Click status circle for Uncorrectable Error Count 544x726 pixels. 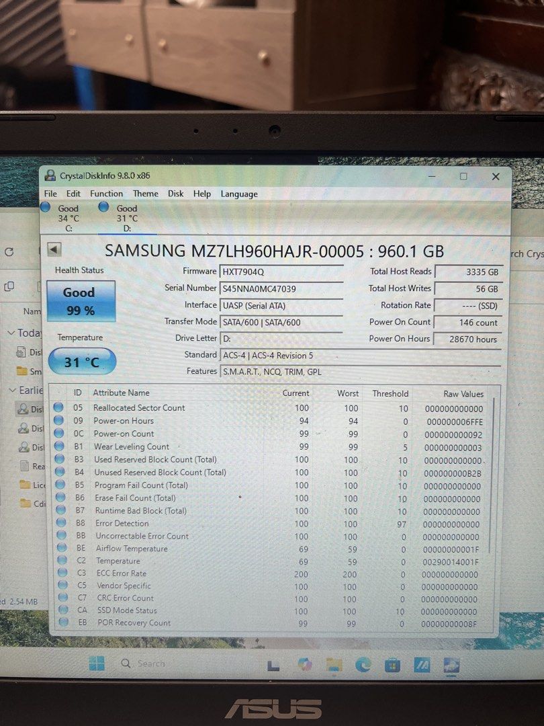[x=62, y=535]
